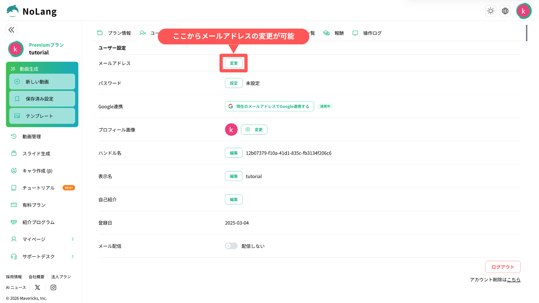Click the NEW! badge on tutorial
The image size is (539, 303).
point(69,188)
